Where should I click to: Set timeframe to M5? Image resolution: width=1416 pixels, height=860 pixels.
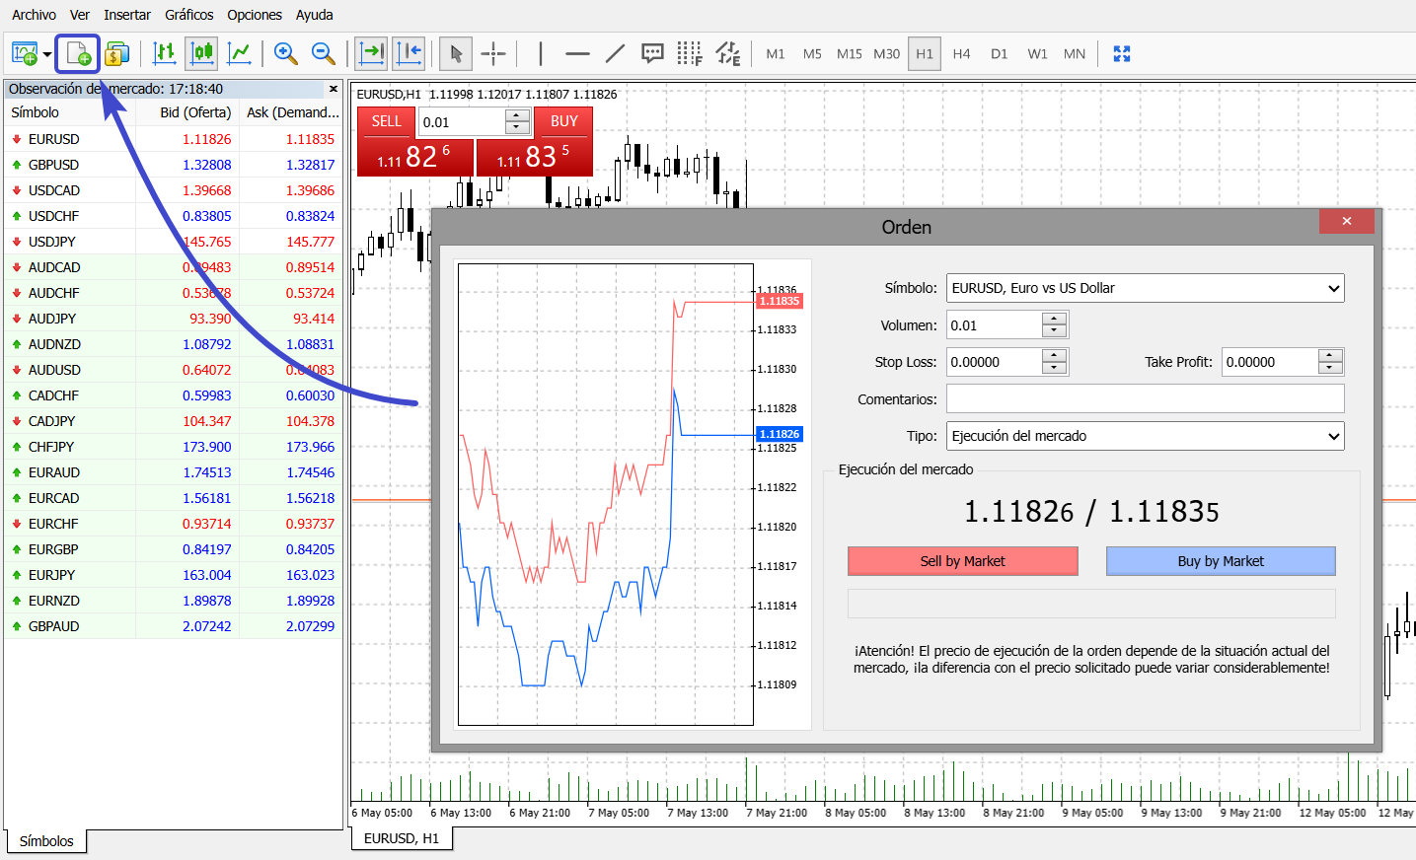[x=812, y=53]
